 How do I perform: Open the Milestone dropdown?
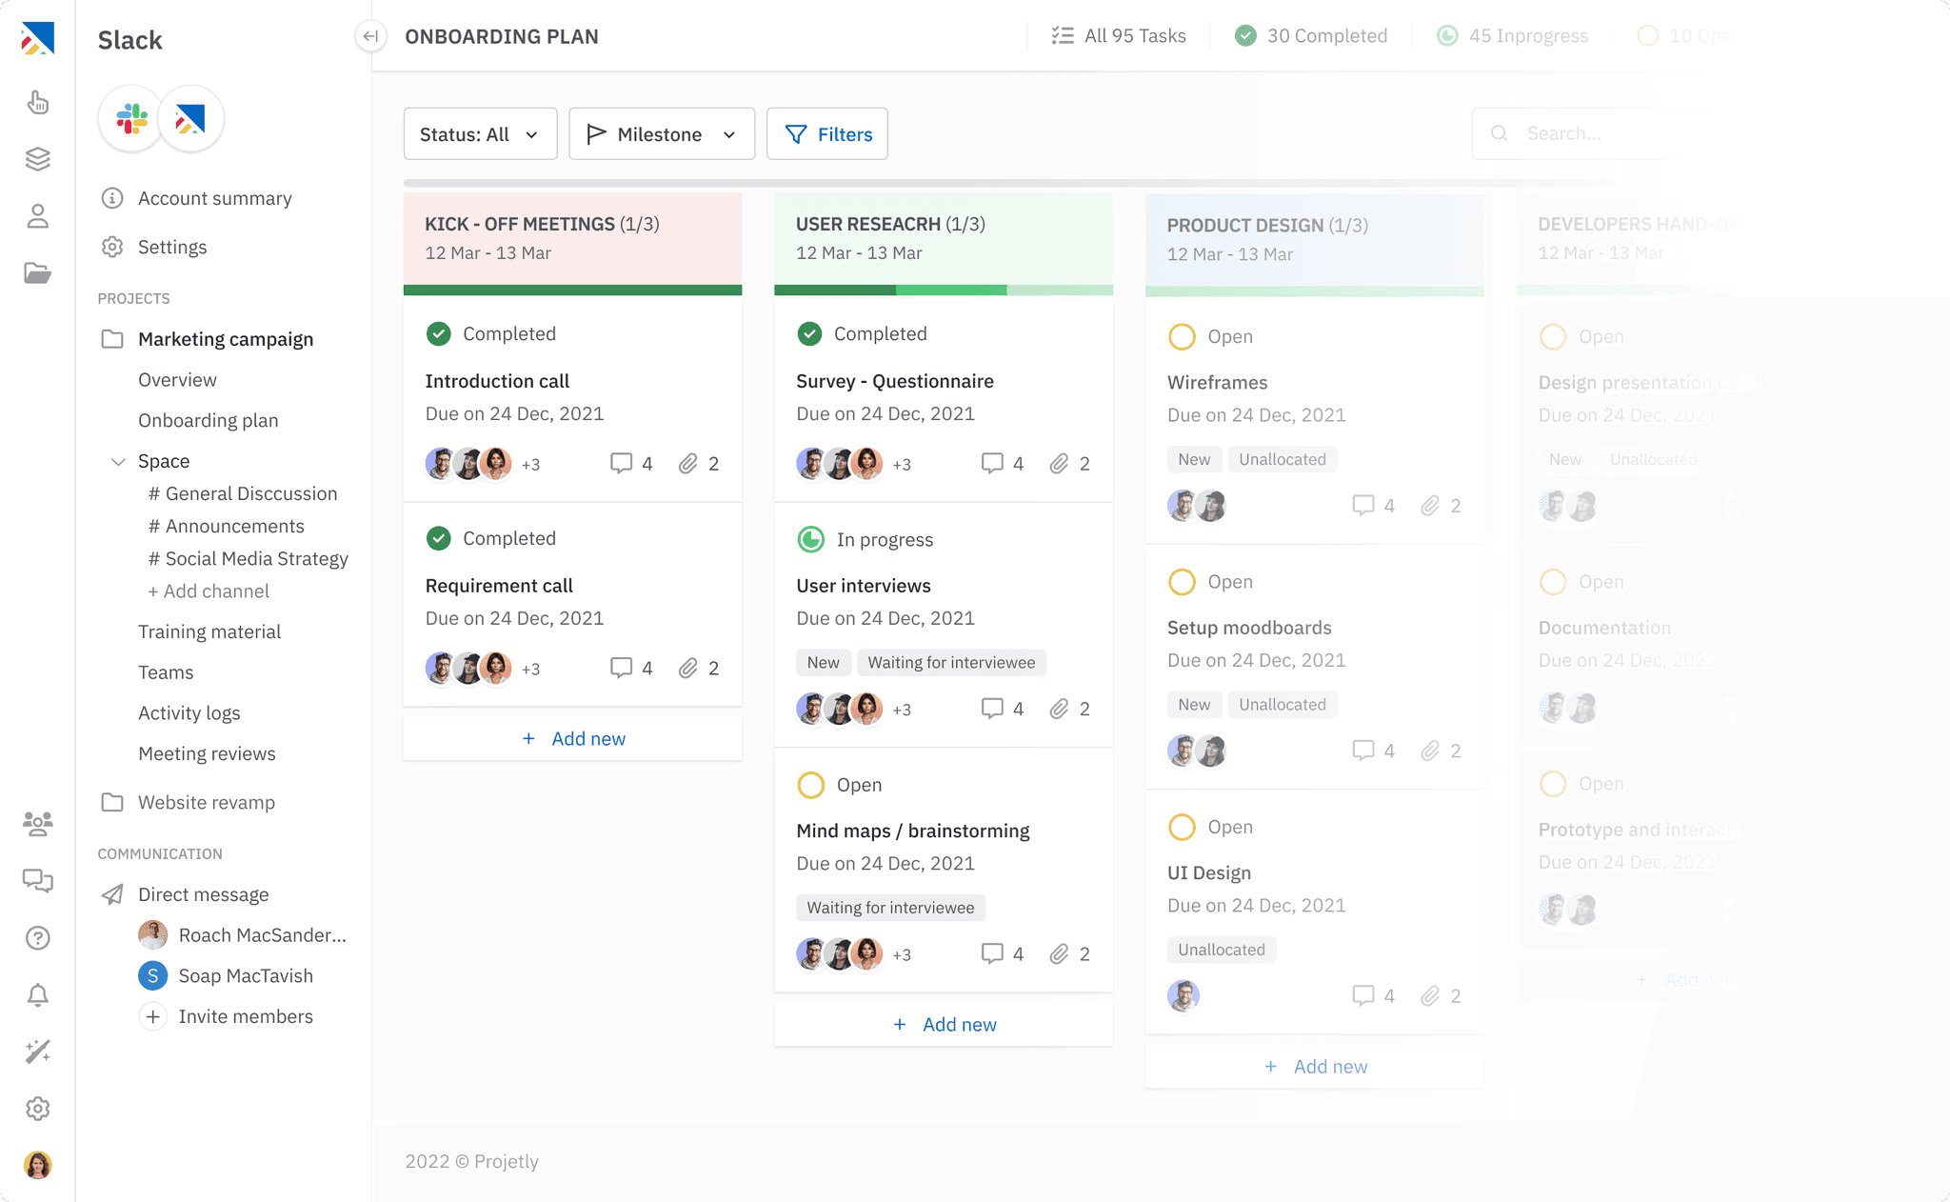[662, 134]
